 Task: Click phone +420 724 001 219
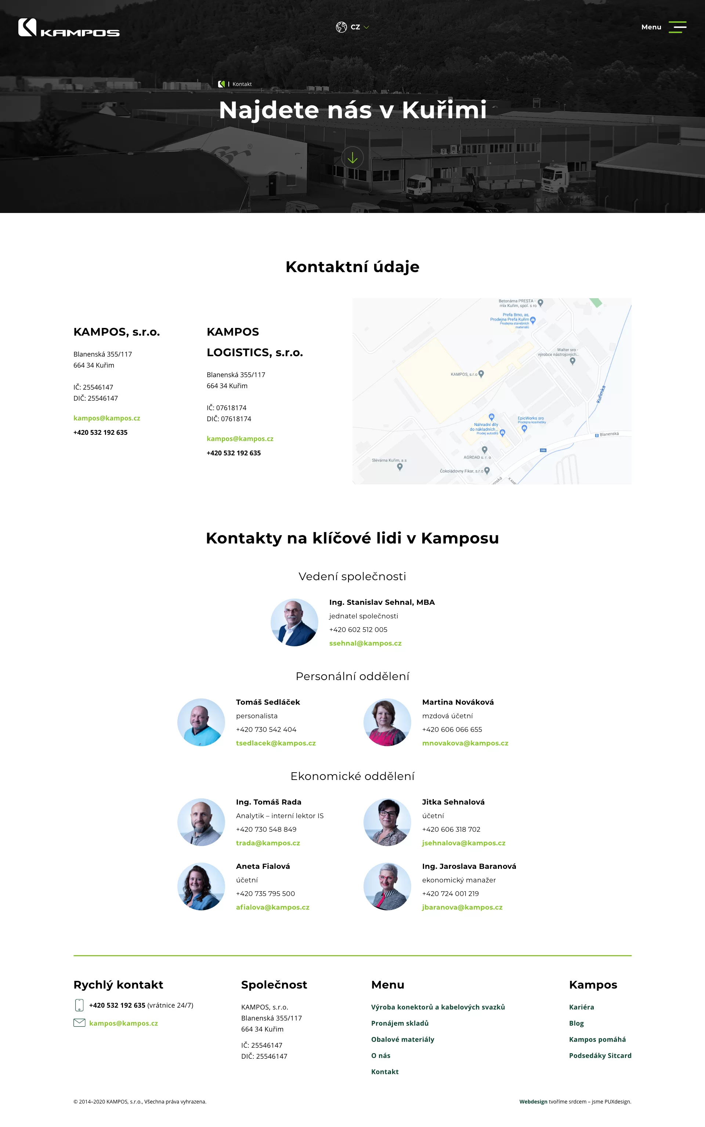[x=451, y=893]
